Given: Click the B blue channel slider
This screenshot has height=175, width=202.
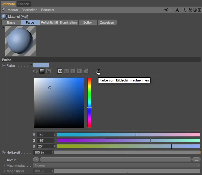Looking at the screenshot, I should pyautogui.click(x=129, y=146).
